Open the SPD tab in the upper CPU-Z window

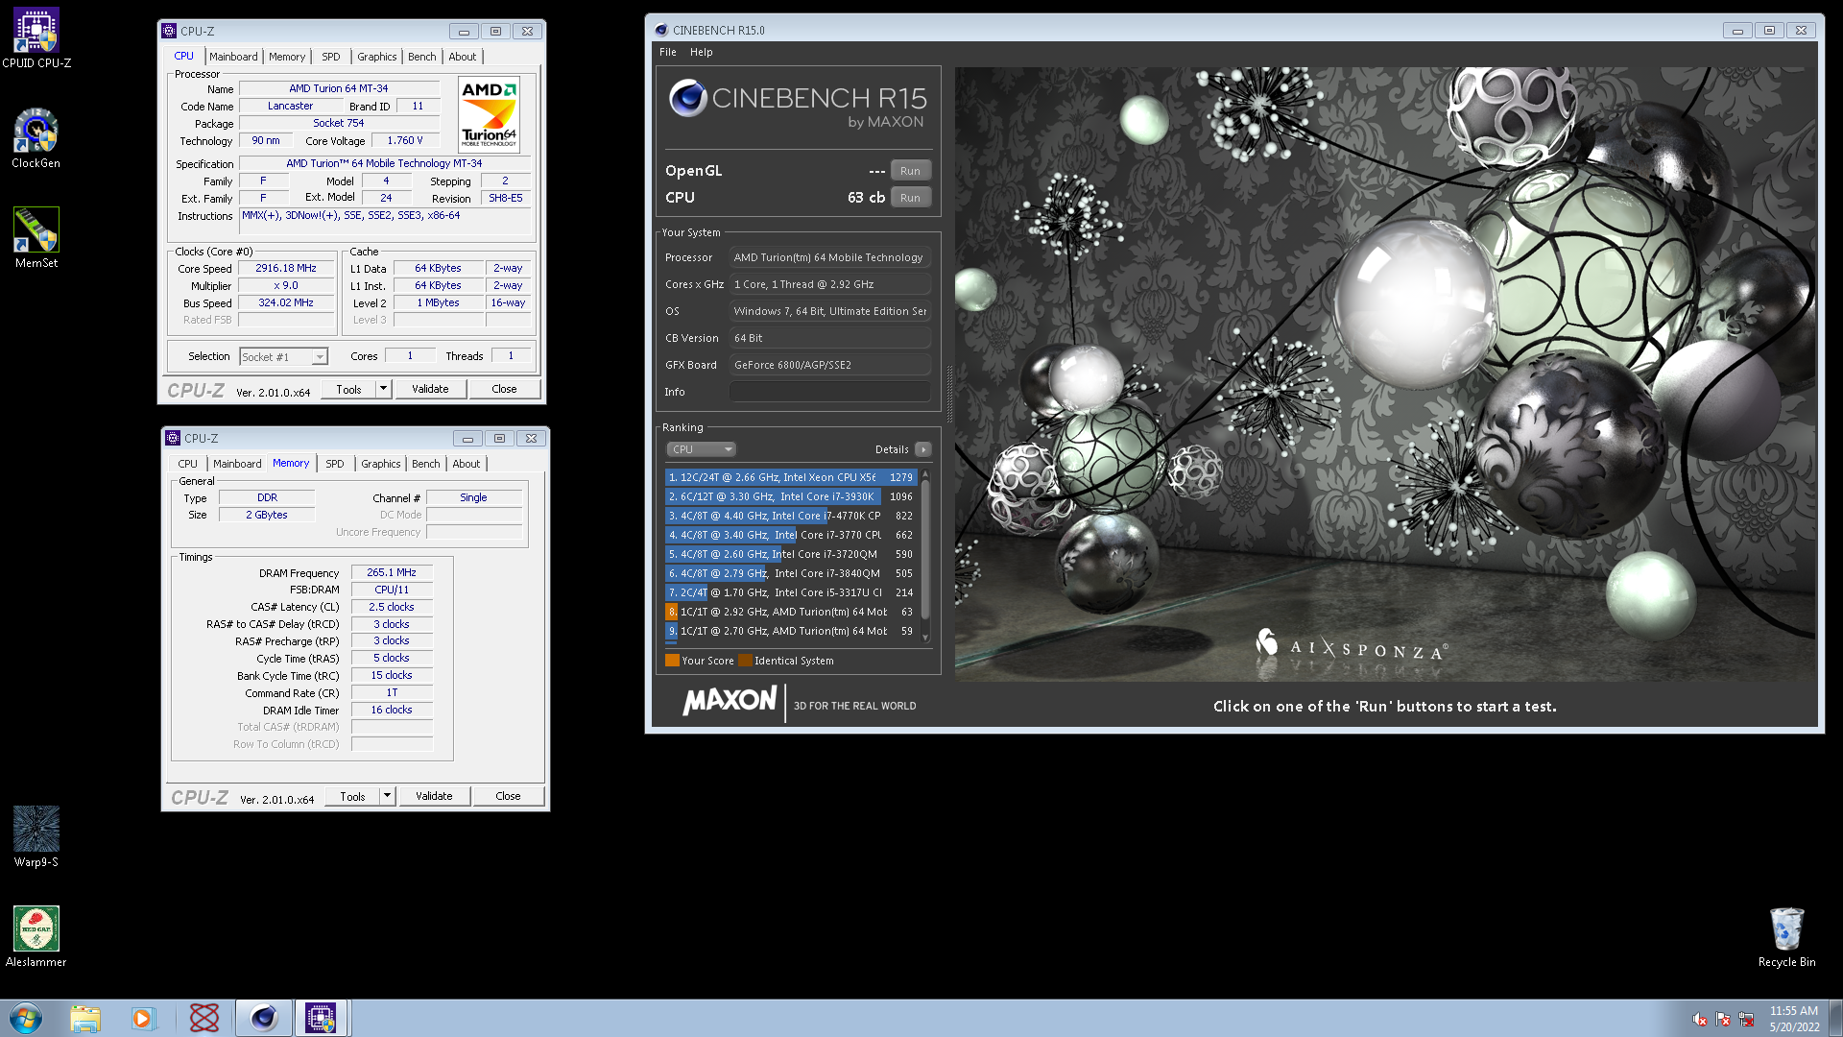coord(331,57)
